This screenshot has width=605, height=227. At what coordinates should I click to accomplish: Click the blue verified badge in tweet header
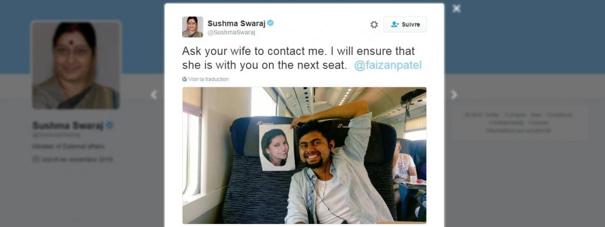pyautogui.click(x=271, y=23)
